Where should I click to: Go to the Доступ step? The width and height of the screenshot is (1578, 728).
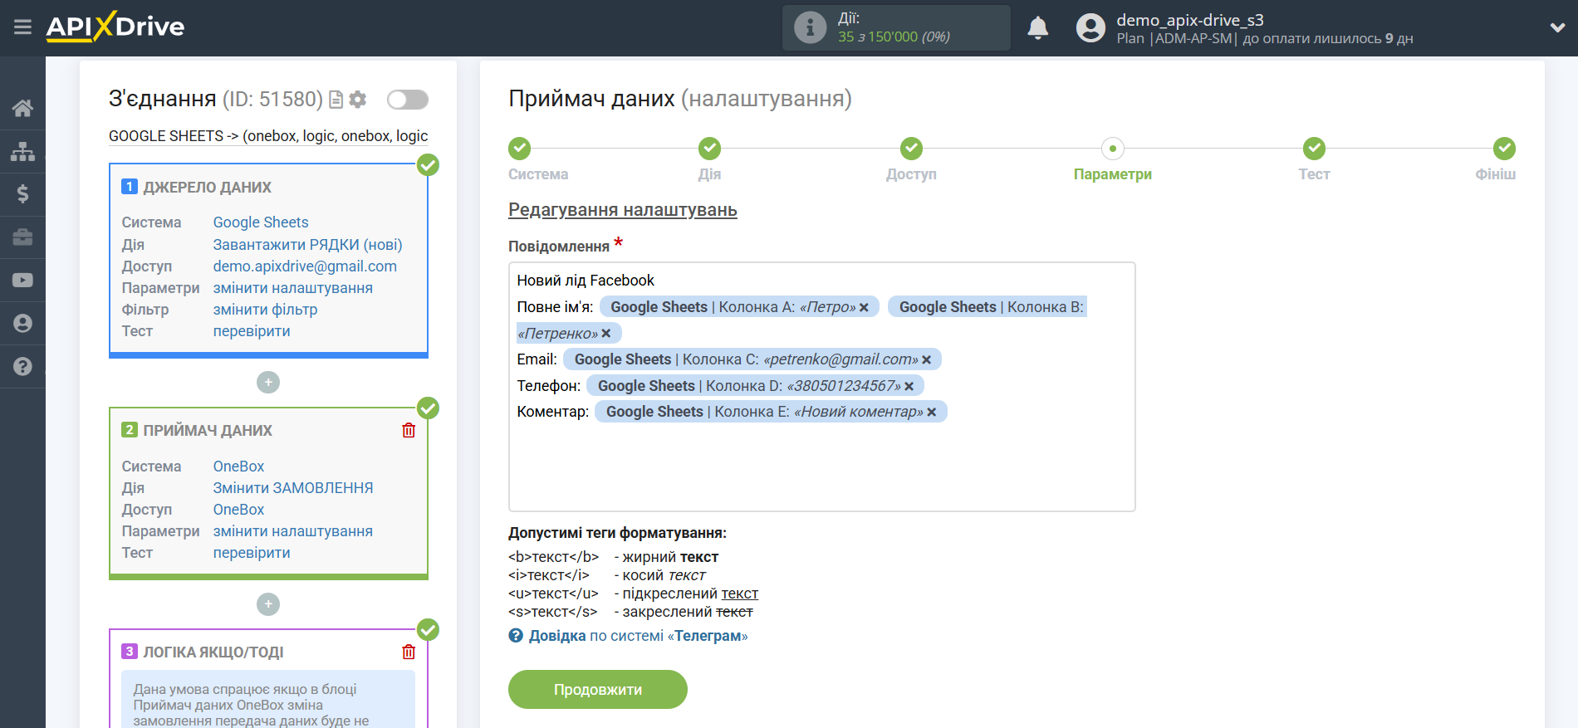point(911,149)
